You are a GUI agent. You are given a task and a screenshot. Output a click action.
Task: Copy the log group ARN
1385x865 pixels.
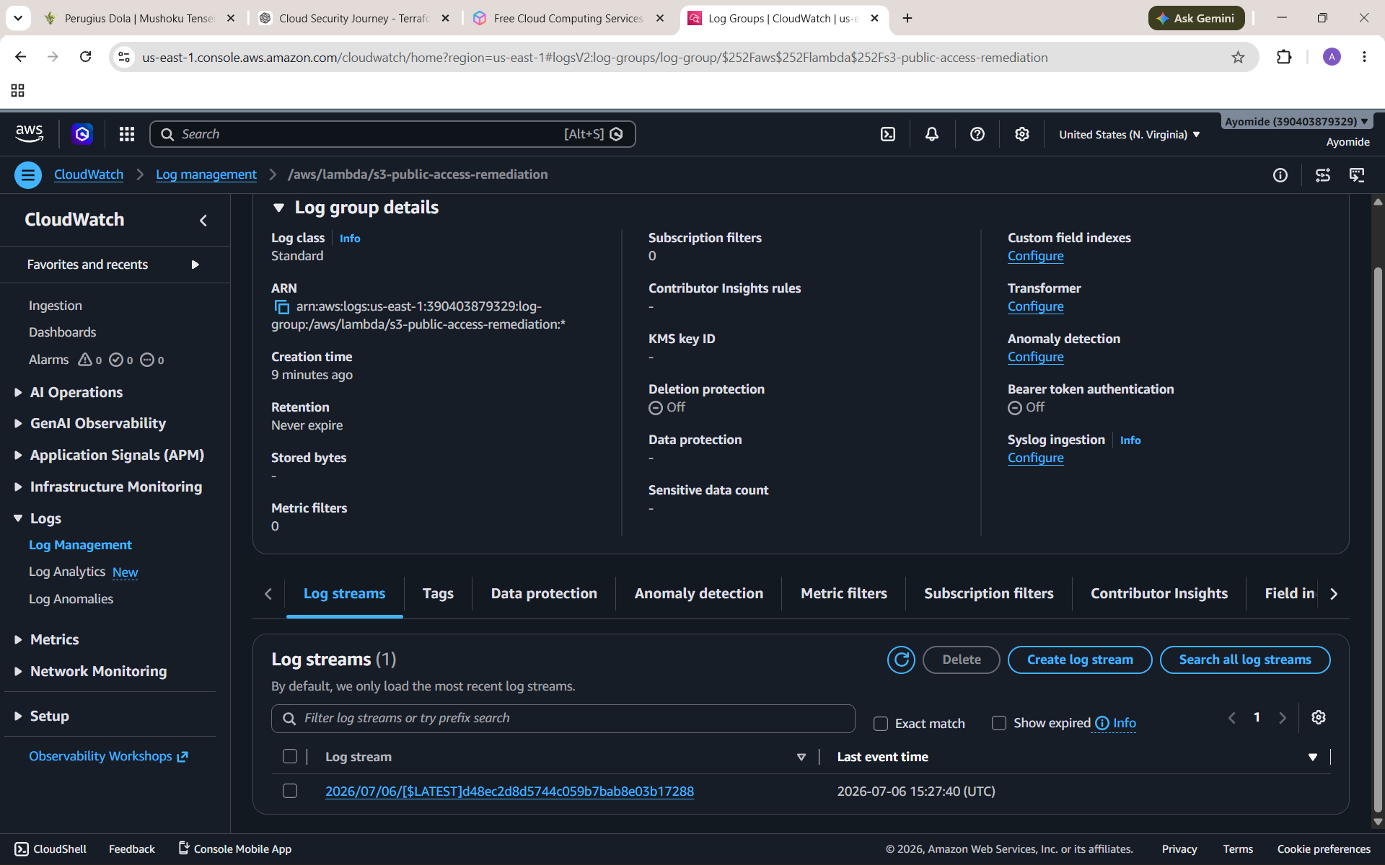coord(281,307)
